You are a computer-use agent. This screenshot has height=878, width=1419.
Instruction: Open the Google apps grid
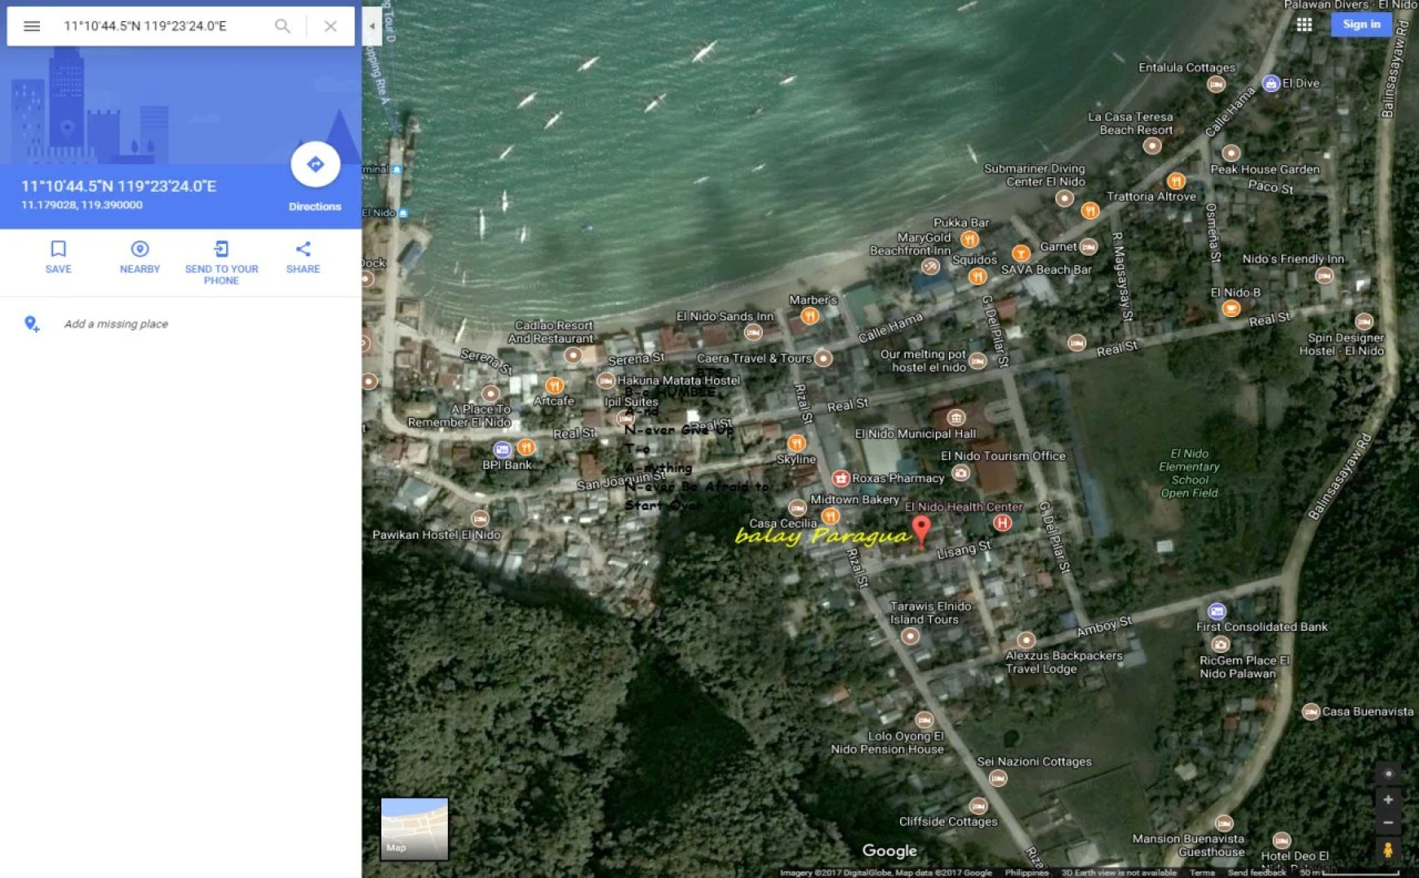coord(1304,24)
